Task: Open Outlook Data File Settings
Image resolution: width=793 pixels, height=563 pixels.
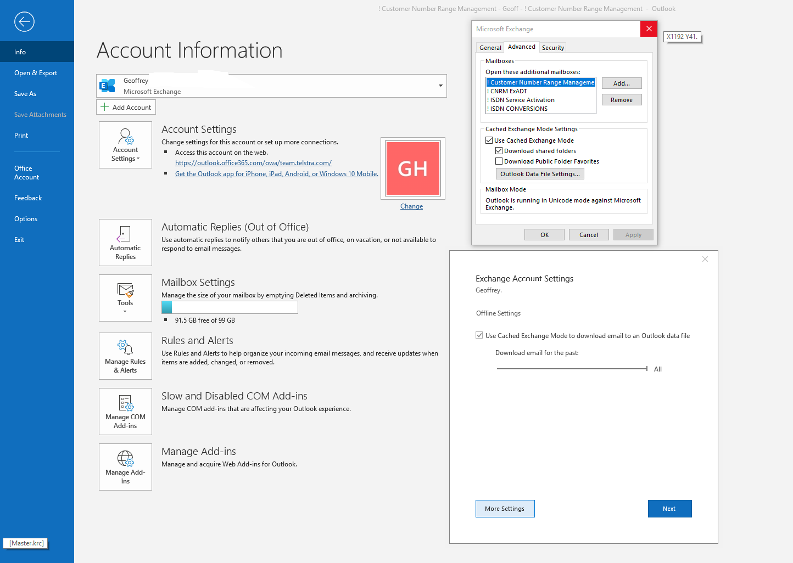Action: (x=540, y=174)
